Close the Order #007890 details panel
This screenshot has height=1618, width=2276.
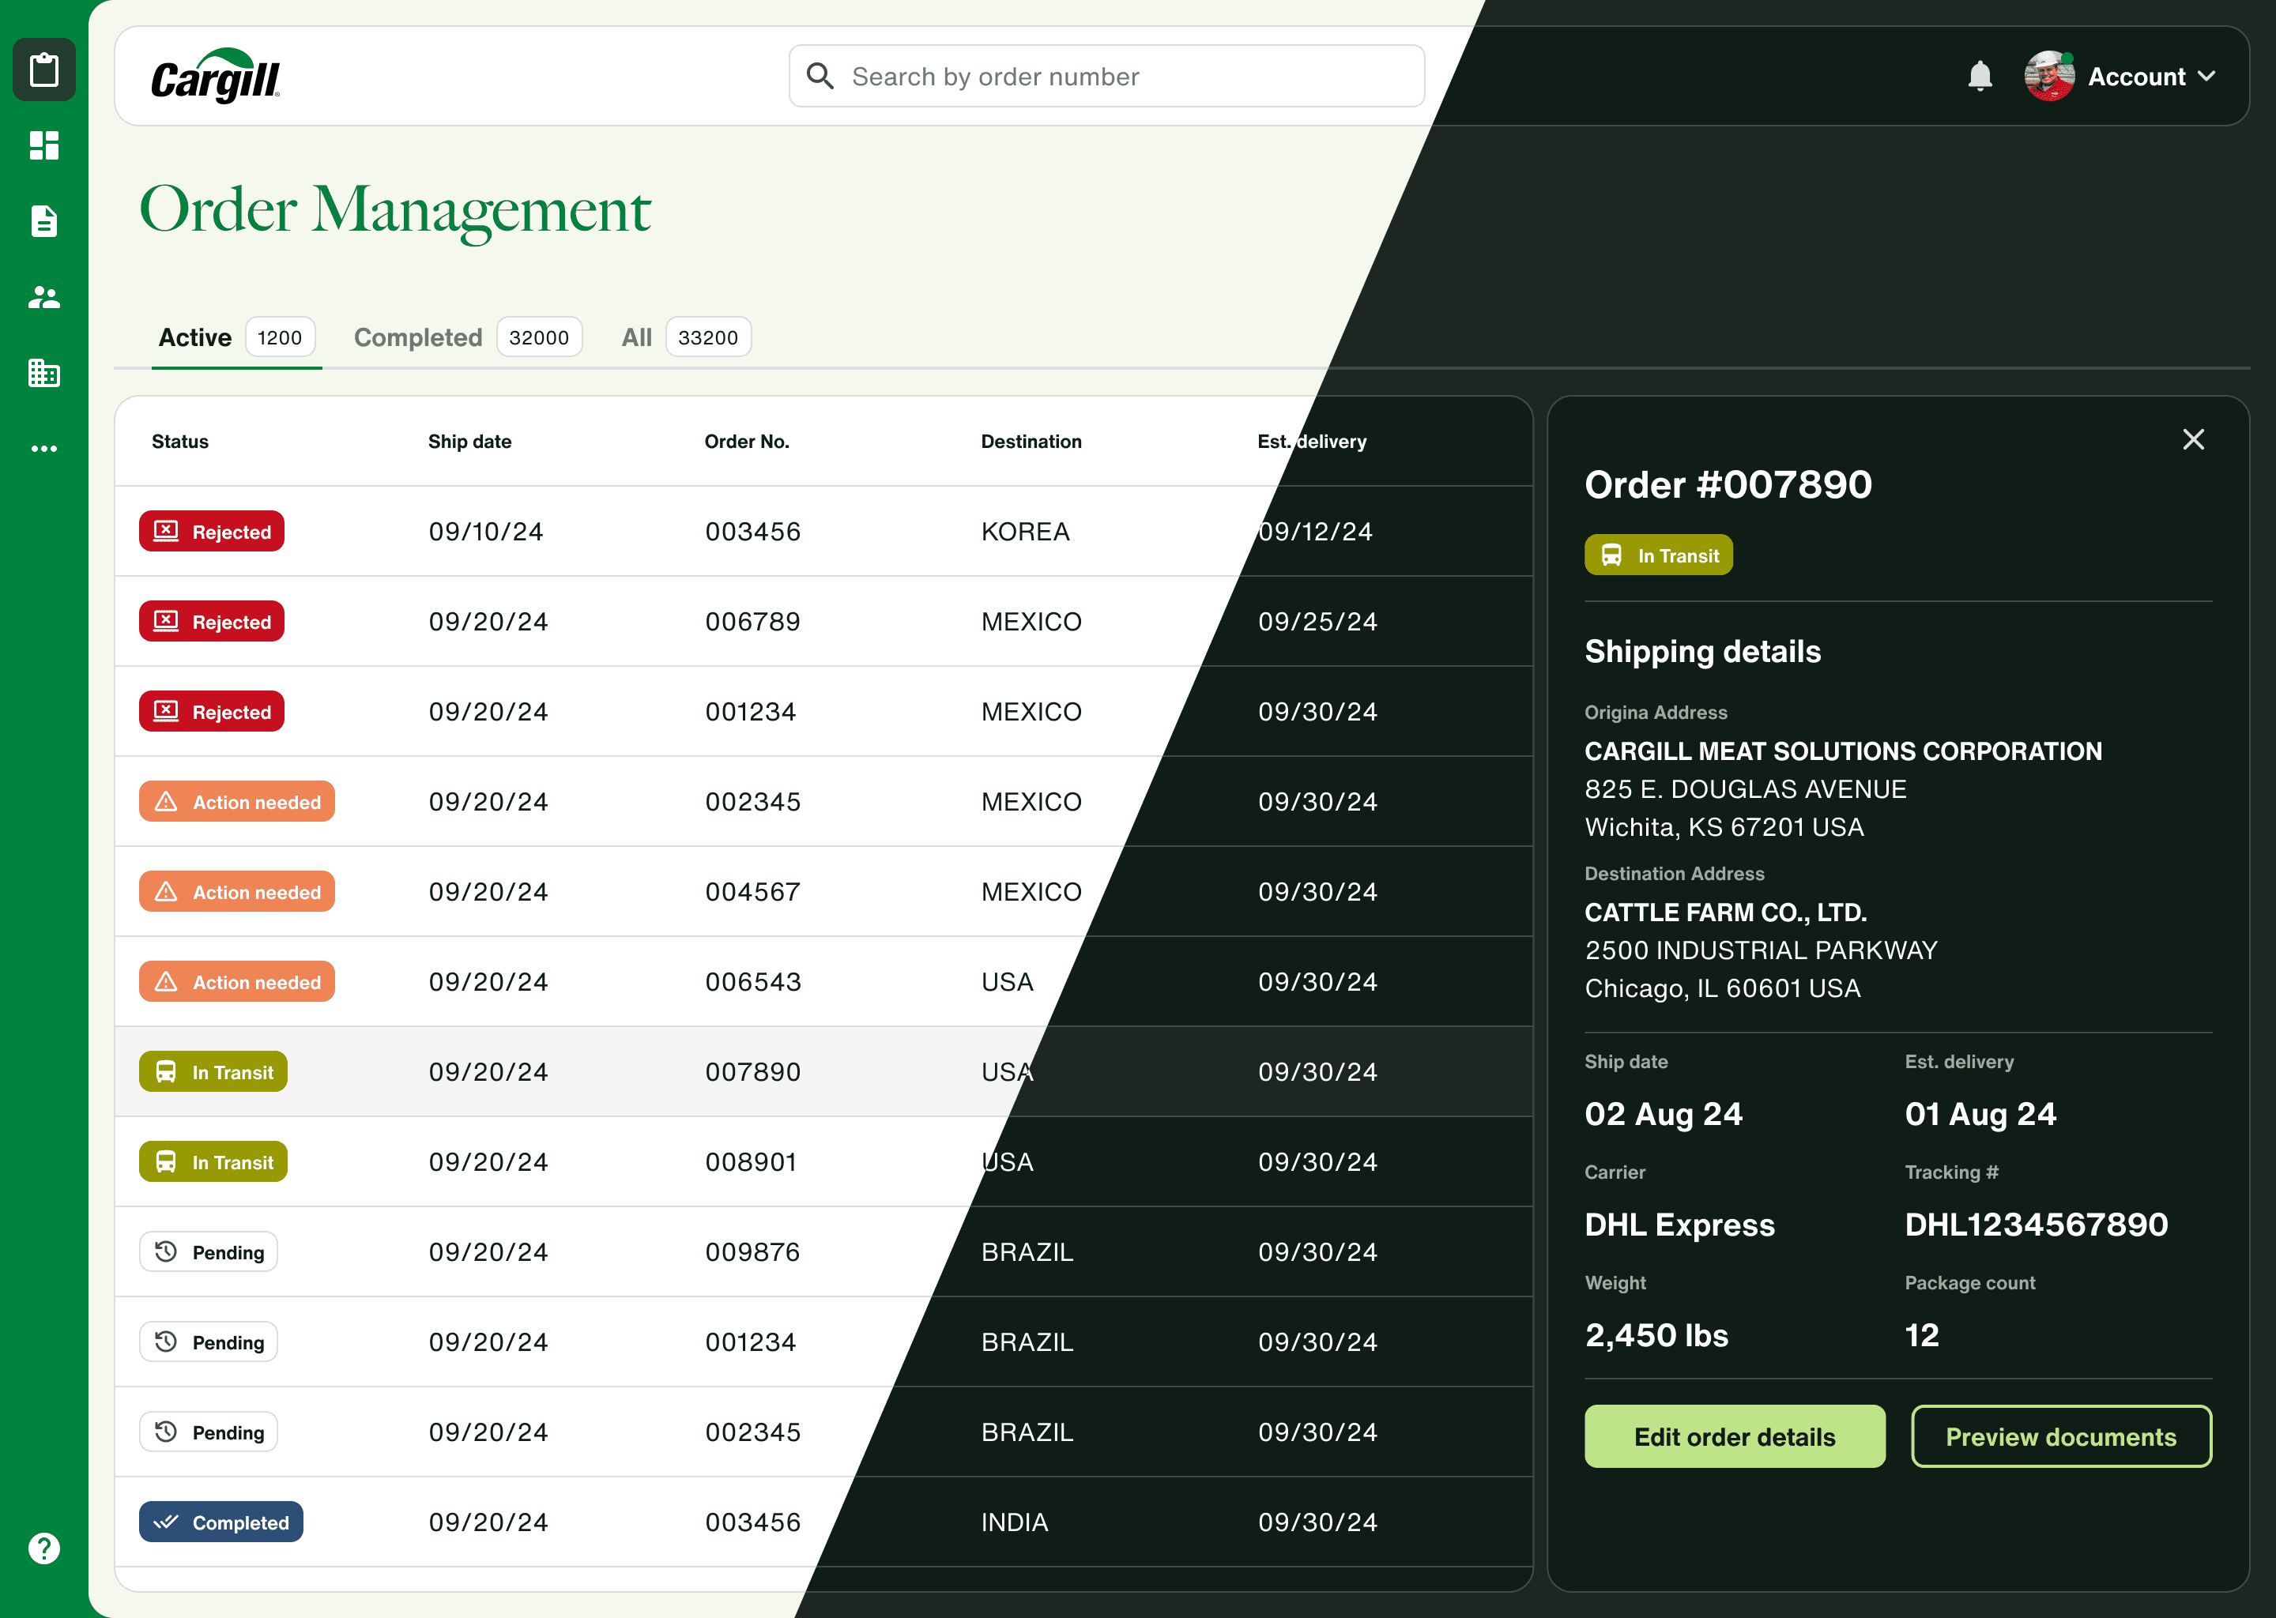(2193, 439)
